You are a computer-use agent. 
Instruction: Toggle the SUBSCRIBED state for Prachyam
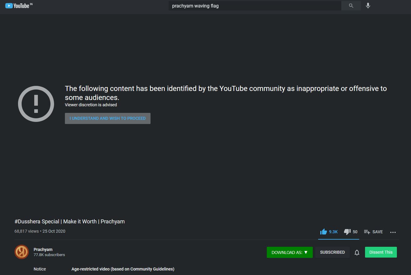pos(332,252)
